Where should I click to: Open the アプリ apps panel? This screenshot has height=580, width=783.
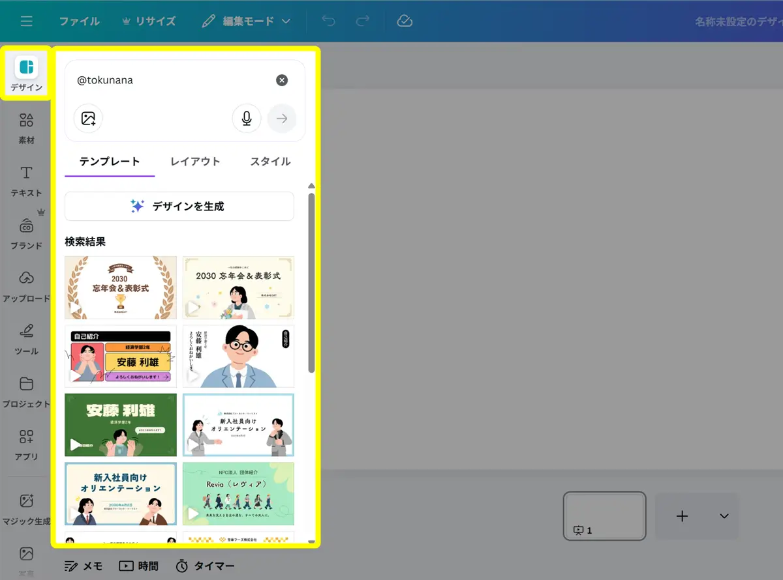[26, 444]
